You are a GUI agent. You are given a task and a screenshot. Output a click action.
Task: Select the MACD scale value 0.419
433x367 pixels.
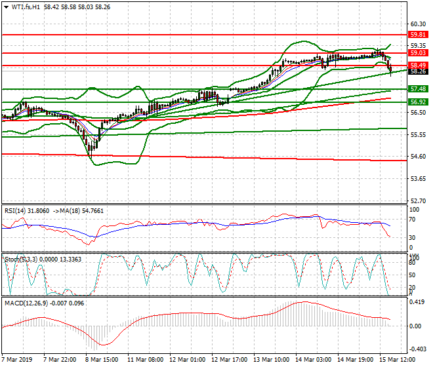[x=417, y=302]
